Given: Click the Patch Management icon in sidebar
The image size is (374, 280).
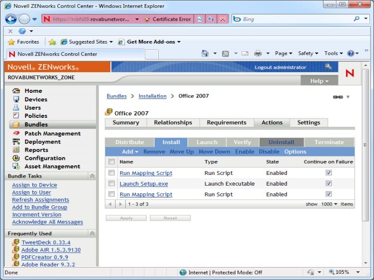Looking at the screenshot, I should tap(16, 133).
